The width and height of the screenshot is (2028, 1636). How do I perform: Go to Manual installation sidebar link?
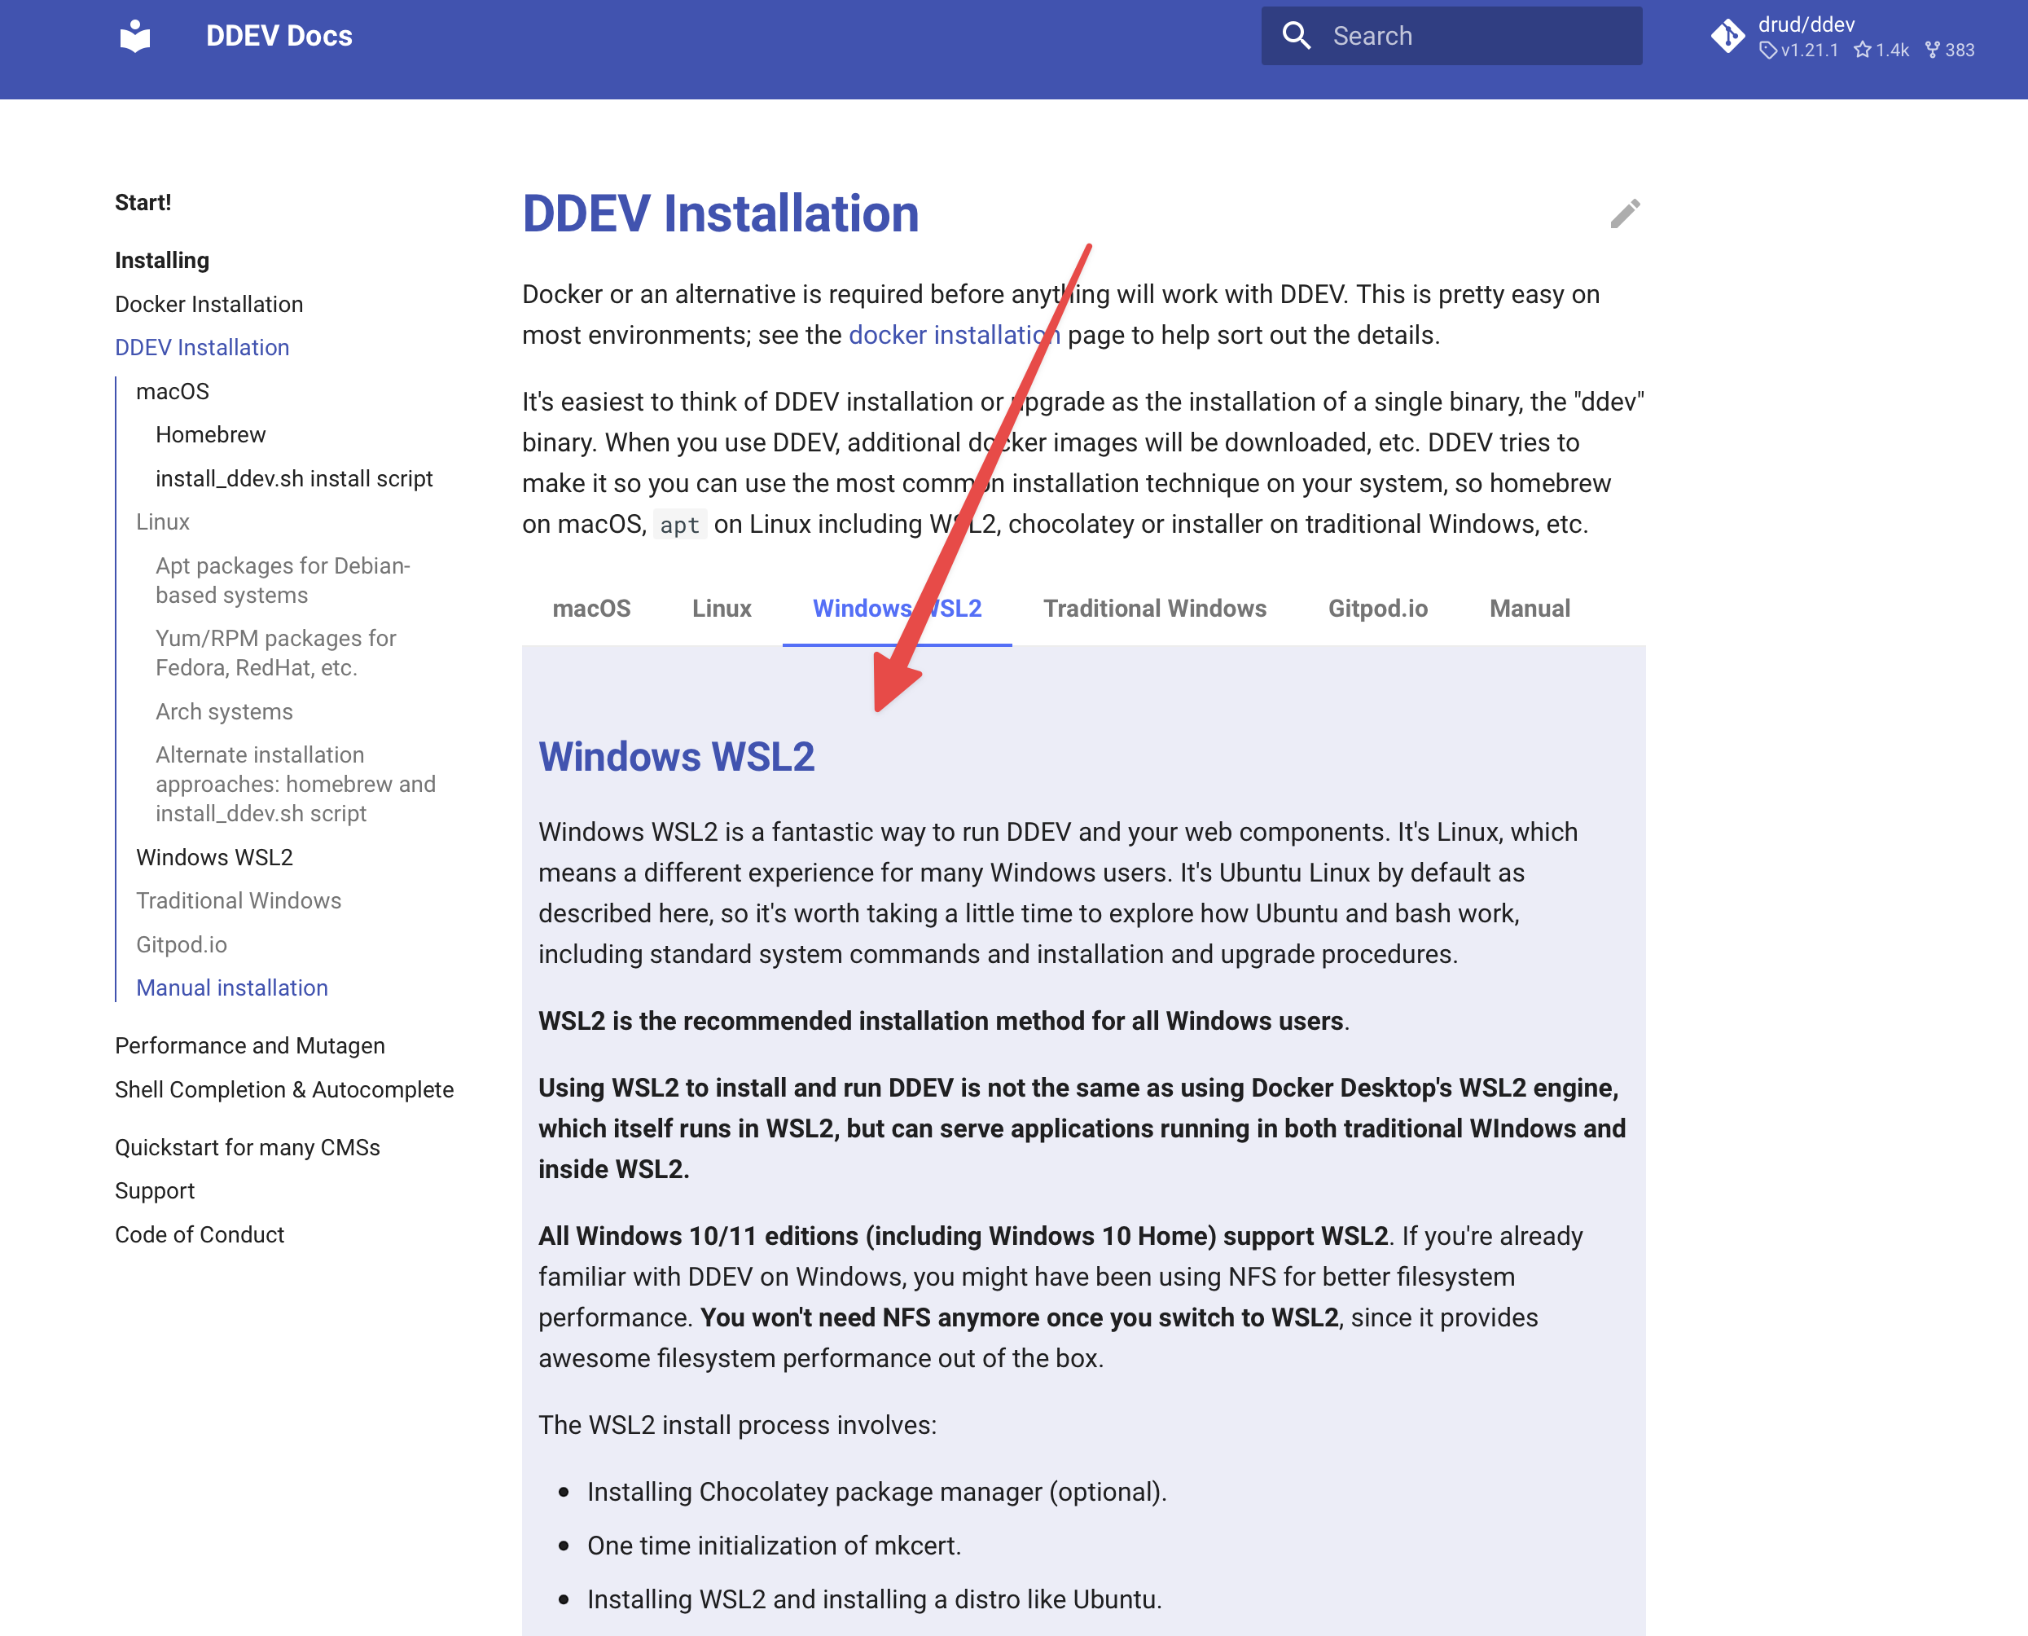click(232, 987)
